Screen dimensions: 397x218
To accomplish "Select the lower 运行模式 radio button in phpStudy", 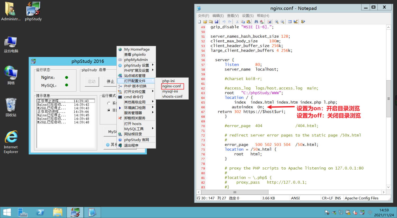I will pos(109,110).
